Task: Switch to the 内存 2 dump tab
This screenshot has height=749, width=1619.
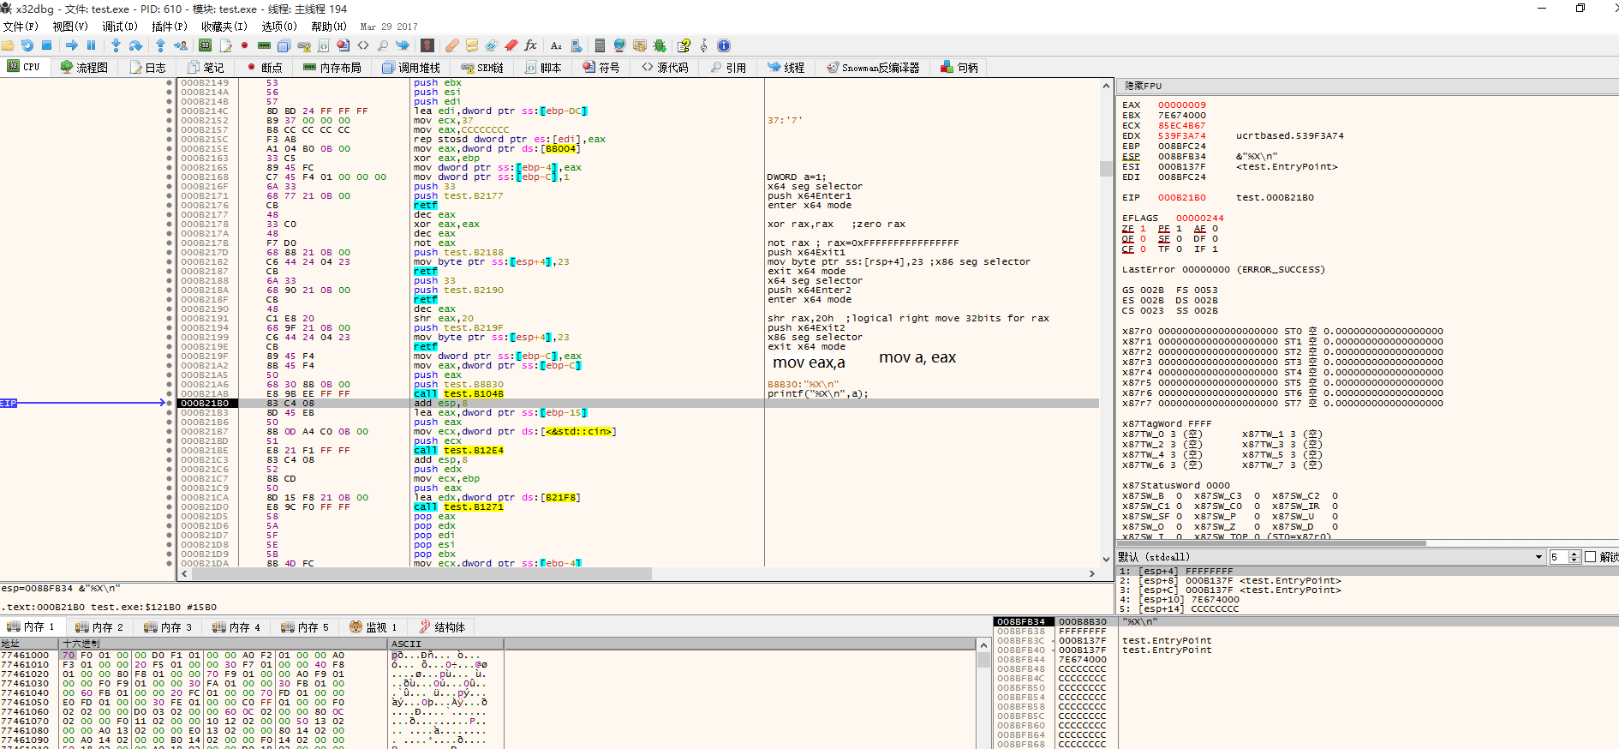Action: click(100, 627)
